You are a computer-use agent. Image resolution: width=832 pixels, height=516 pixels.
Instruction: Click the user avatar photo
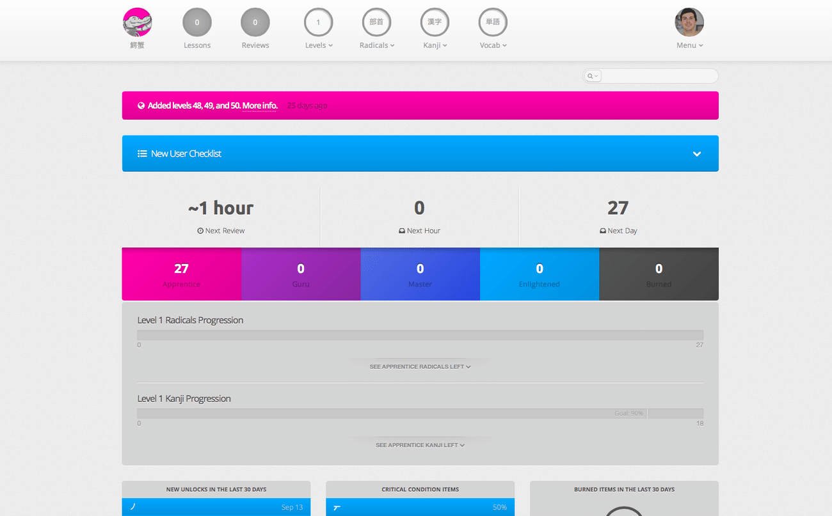coord(689,22)
